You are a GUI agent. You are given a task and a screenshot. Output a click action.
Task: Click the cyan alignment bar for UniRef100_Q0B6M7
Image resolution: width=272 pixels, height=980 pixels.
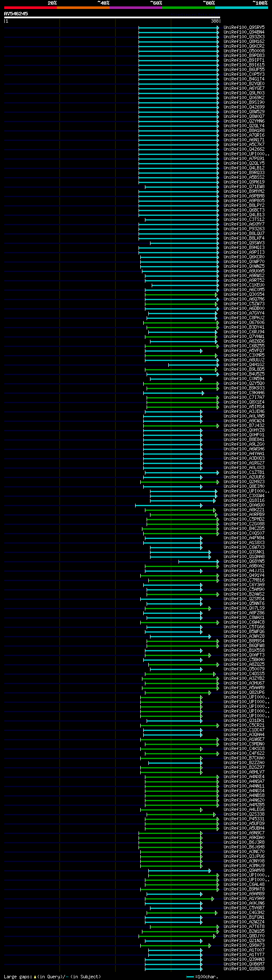click(x=174, y=964)
